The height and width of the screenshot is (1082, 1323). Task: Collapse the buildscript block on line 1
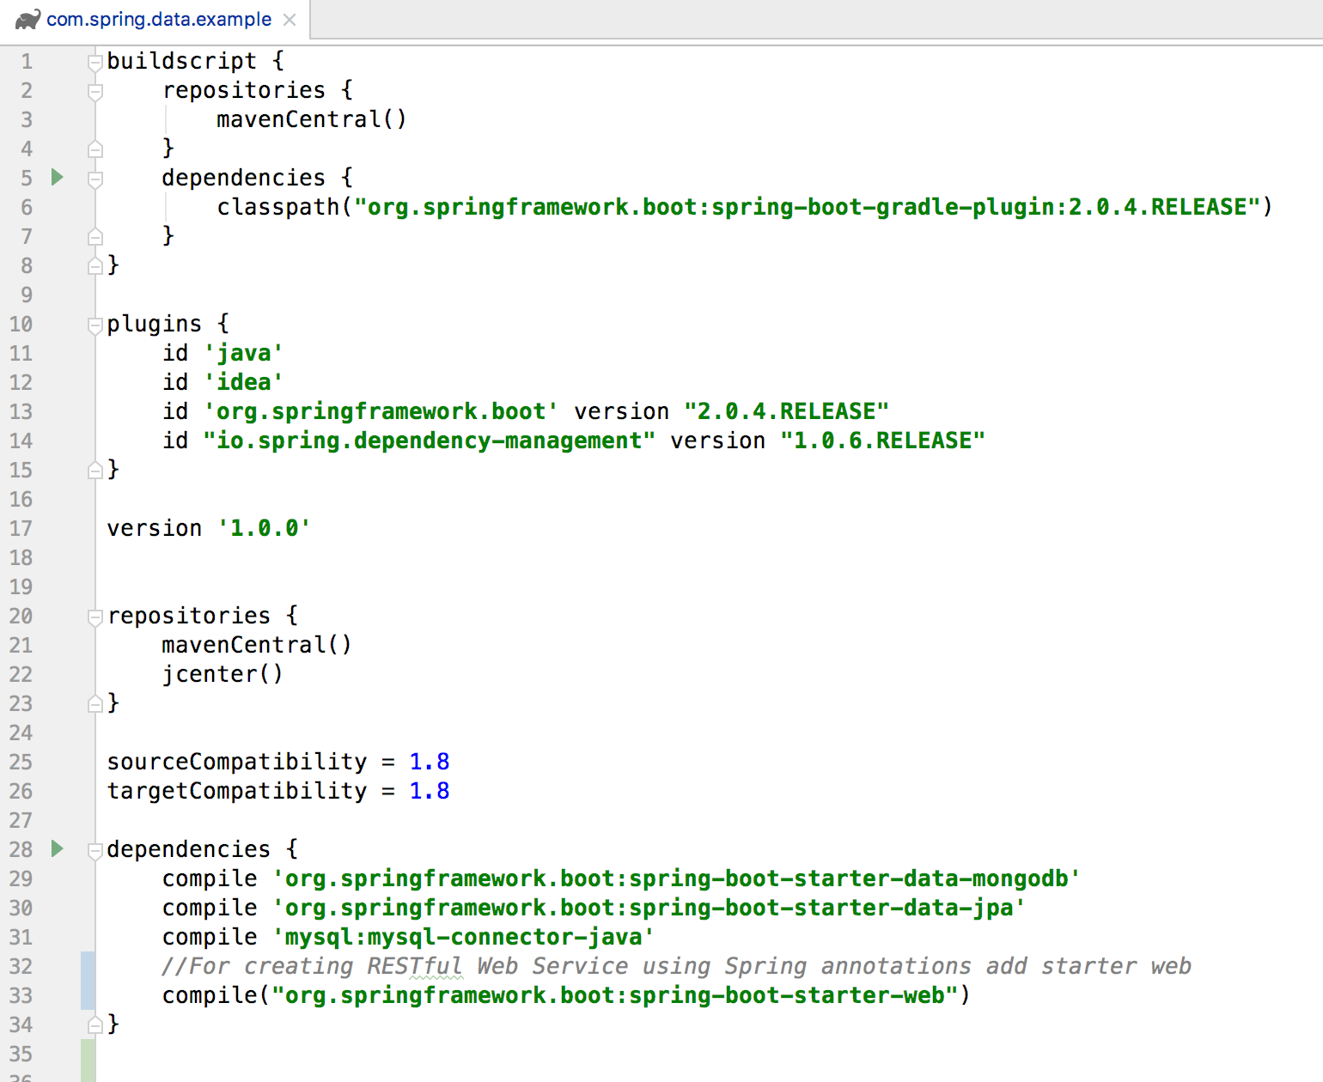pyautogui.click(x=95, y=62)
